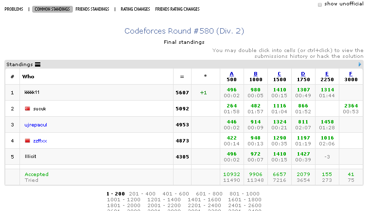Select current page 1 - 200

click(116, 194)
